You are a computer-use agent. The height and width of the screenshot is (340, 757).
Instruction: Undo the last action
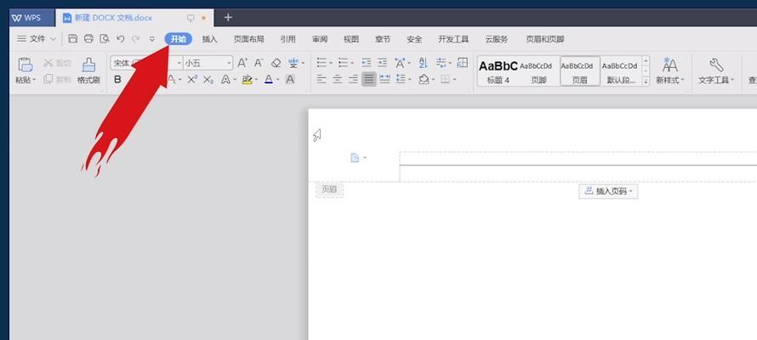pos(121,39)
